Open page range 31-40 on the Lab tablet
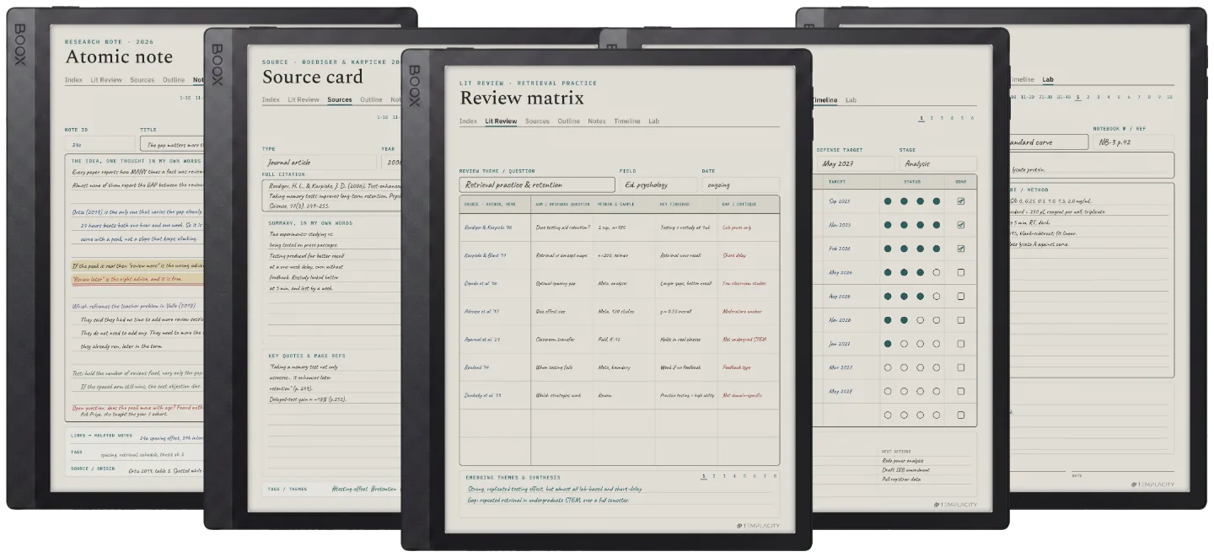 click(x=1064, y=97)
